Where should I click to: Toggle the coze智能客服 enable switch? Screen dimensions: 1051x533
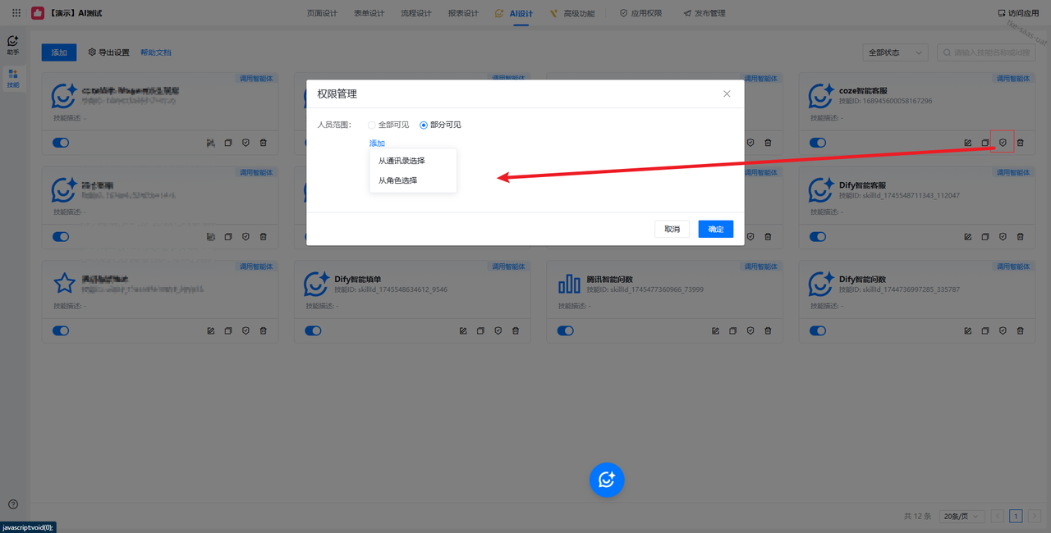click(x=818, y=143)
